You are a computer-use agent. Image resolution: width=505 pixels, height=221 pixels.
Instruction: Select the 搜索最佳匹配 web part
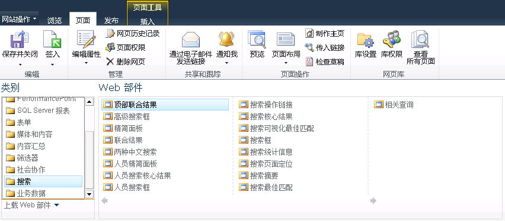pyautogui.click(x=266, y=187)
